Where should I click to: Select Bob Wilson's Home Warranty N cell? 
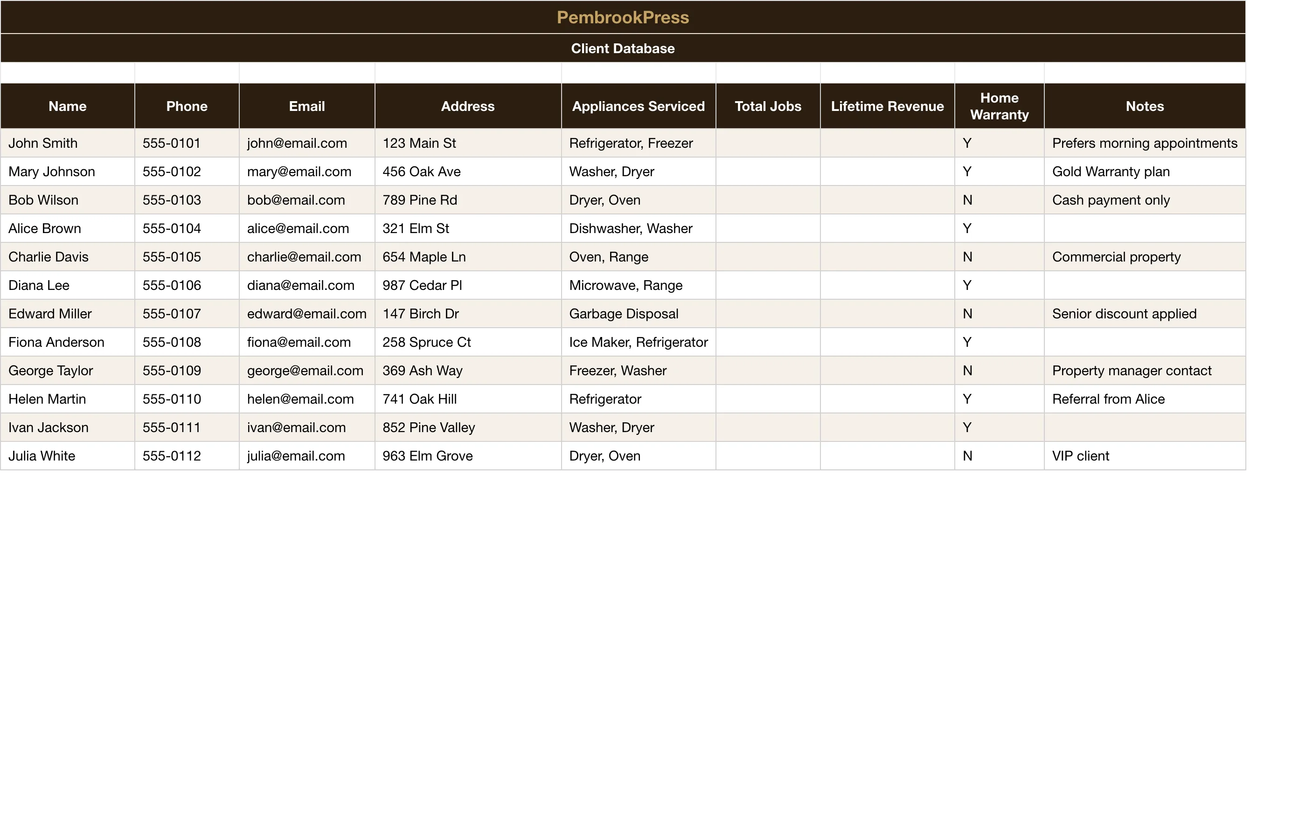coord(999,200)
